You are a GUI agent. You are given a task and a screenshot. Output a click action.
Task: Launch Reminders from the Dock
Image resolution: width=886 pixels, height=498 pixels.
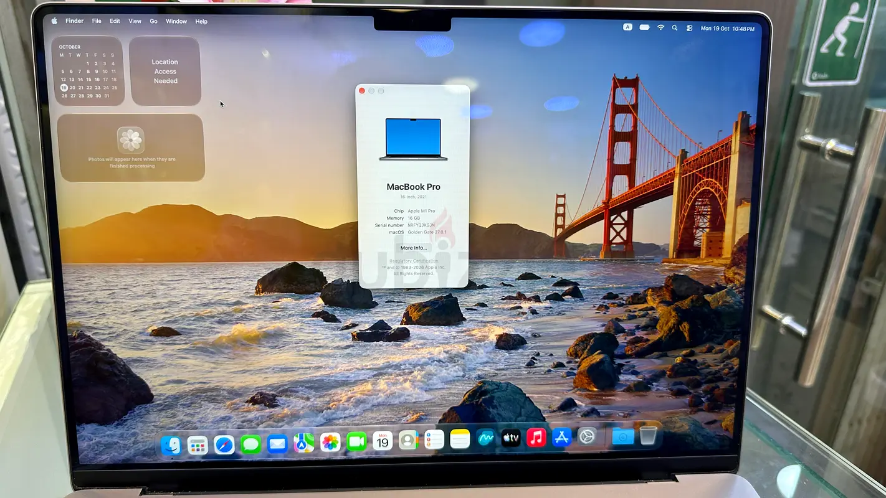(434, 440)
